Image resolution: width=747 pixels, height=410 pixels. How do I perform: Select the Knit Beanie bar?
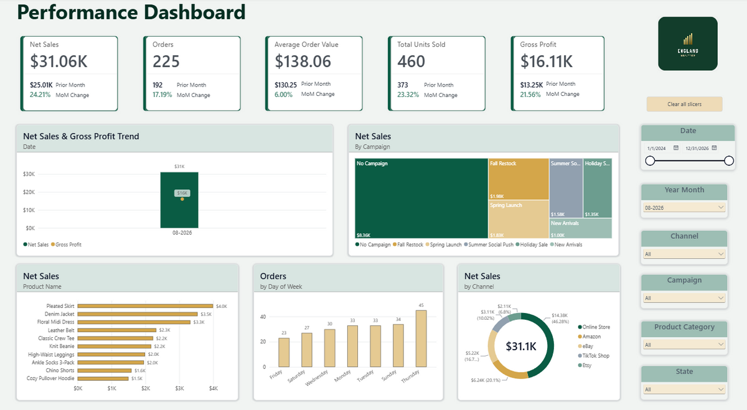(x=115, y=346)
